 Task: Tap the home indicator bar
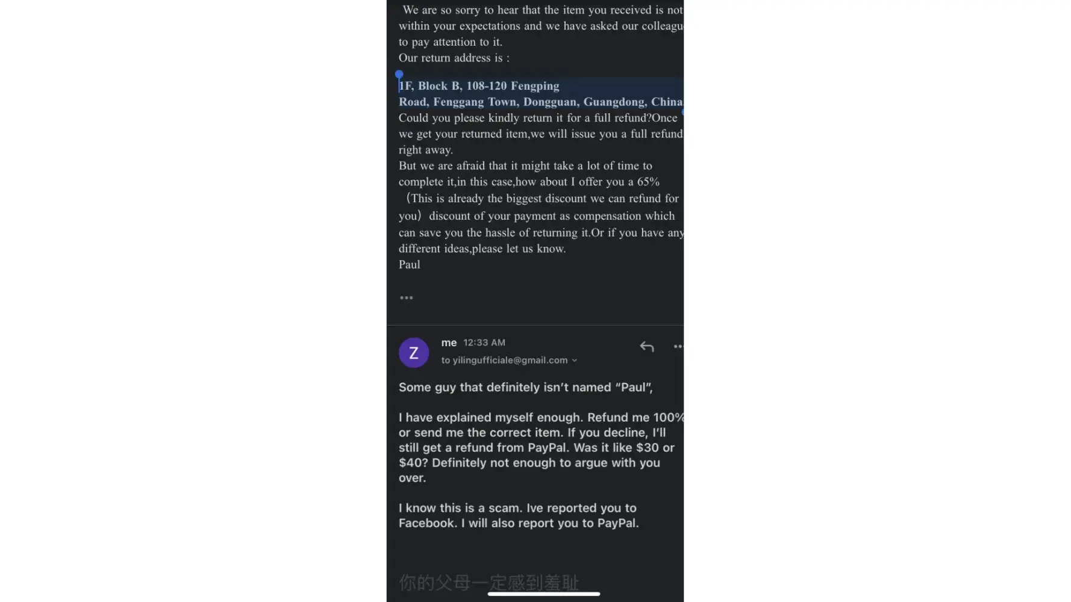[543, 594]
